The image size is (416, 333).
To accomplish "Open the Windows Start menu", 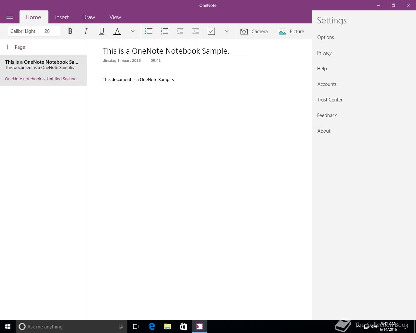I will point(8,326).
